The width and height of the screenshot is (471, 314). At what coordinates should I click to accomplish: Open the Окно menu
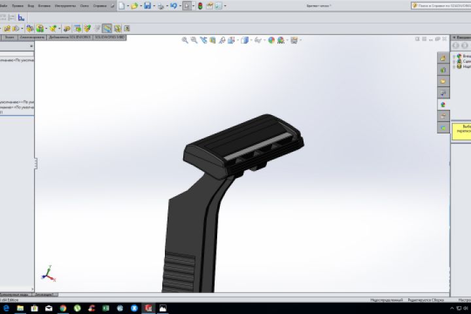84,6
